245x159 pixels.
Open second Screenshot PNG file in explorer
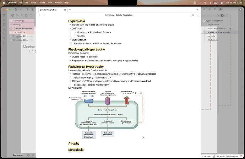pyautogui.click(x=22, y=40)
